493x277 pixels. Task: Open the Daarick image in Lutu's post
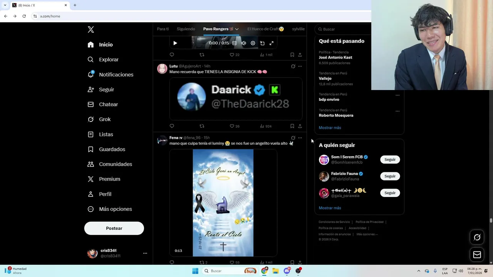tap(236, 99)
